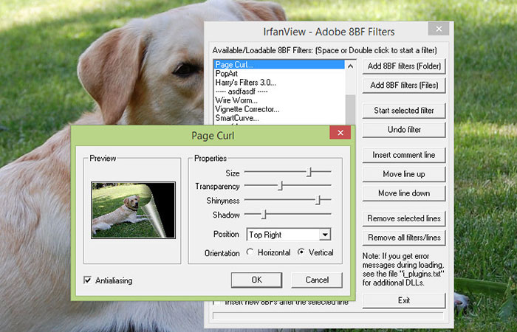Close the IrfanView 8BF Filters window
This screenshot has width=517, height=332.
coord(439,29)
